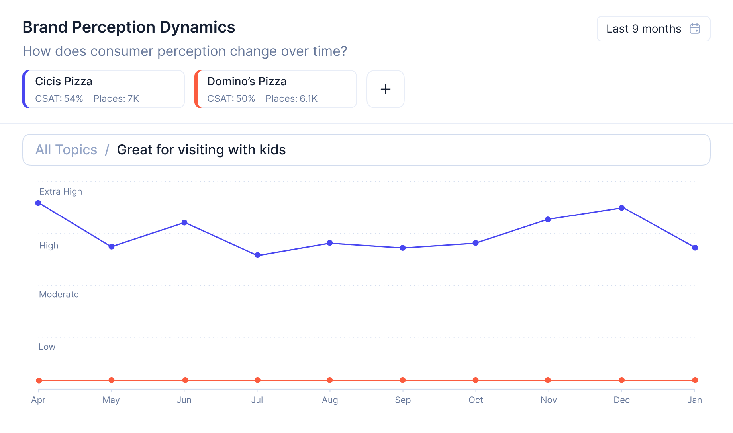Screen dimensions: 733x433
Task: Click Domino's June data point
Action: (185, 380)
